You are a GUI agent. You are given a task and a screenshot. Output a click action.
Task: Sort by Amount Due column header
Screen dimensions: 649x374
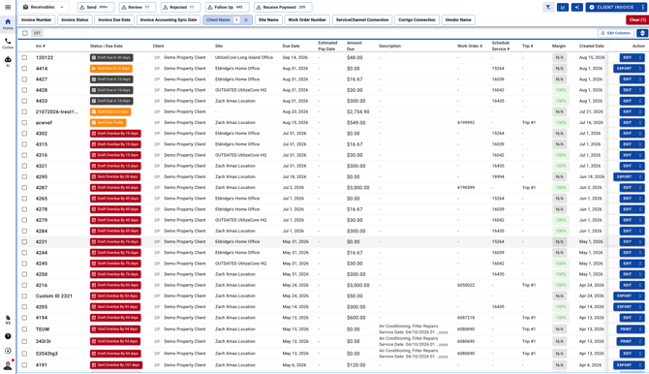coord(355,46)
